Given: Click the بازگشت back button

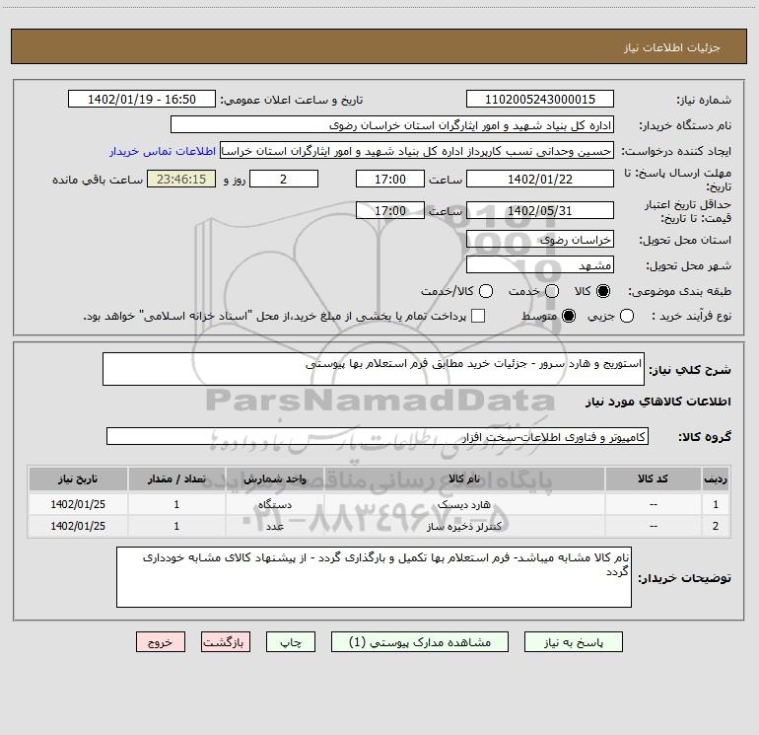Looking at the screenshot, I should coord(226,642).
